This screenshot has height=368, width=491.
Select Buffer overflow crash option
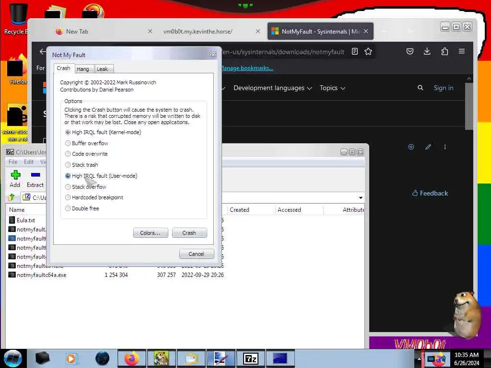pyautogui.click(x=86, y=143)
